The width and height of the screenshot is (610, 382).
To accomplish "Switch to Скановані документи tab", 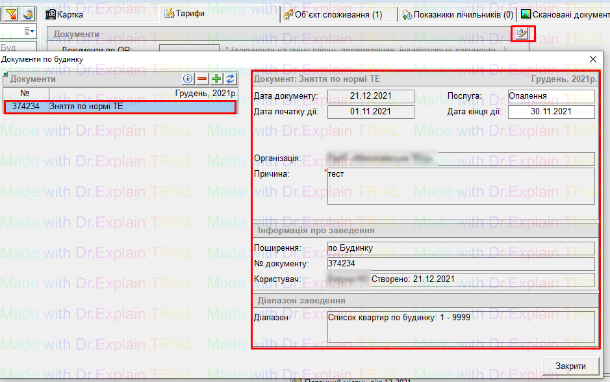I will (x=565, y=14).
